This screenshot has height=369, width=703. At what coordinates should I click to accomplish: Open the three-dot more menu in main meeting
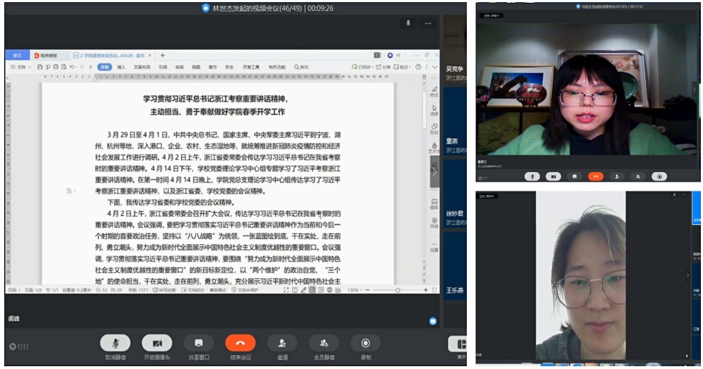[428, 23]
